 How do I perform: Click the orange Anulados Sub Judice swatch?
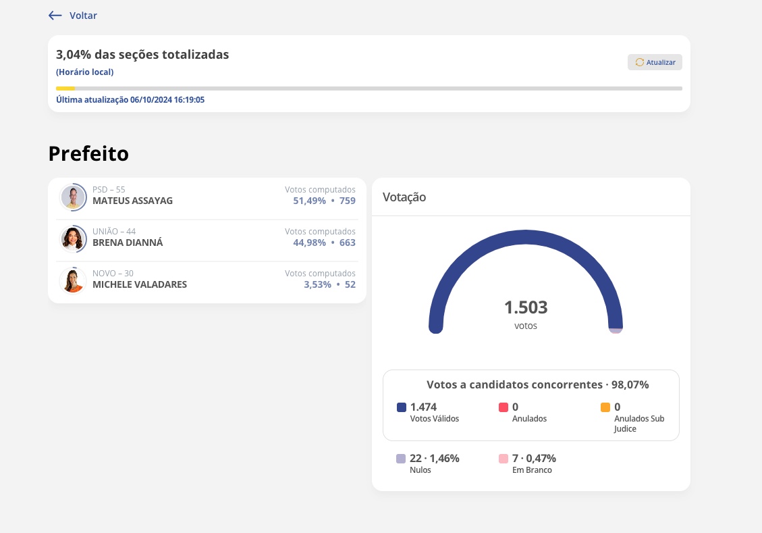coord(605,407)
